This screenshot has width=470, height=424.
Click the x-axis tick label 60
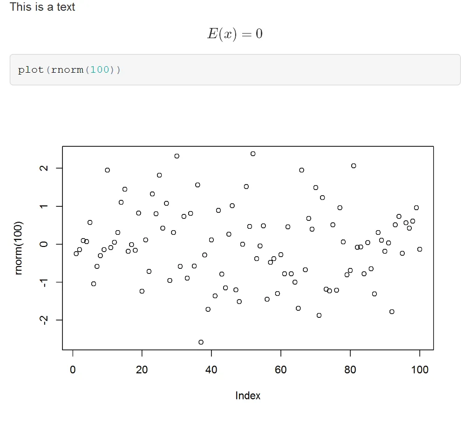pyautogui.click(x=280, y=370)
